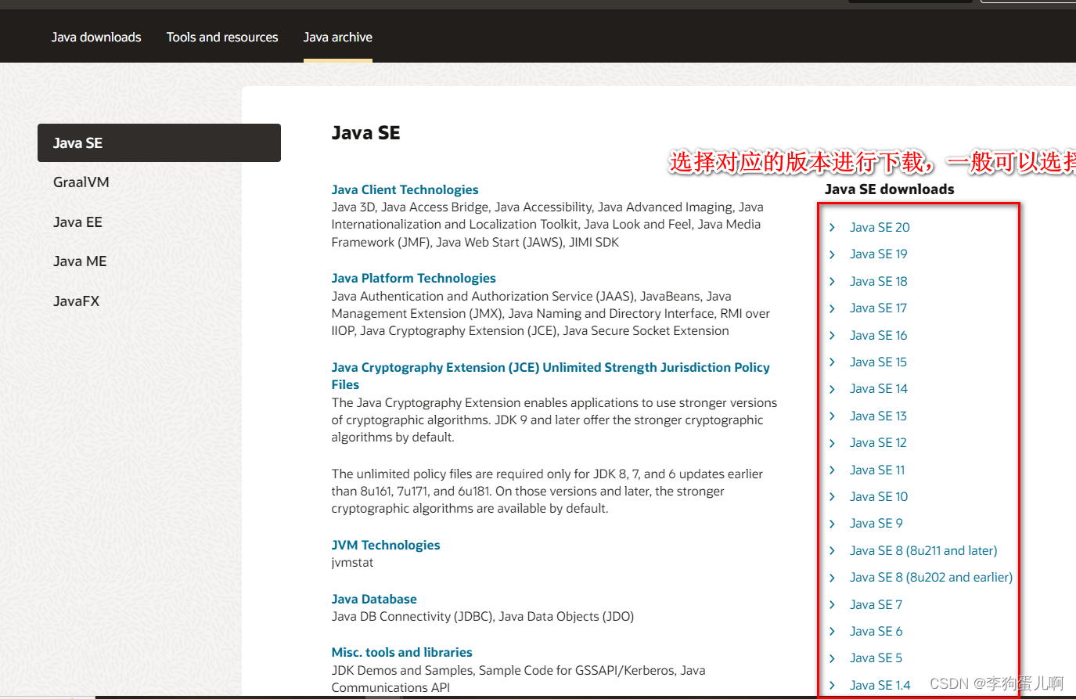Open the Java archive tab

coord(337,37)
